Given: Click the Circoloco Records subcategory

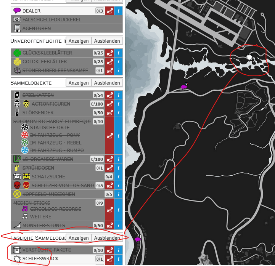Looking at the screenshot, I should pyautogui.click(x=51, y=209).
